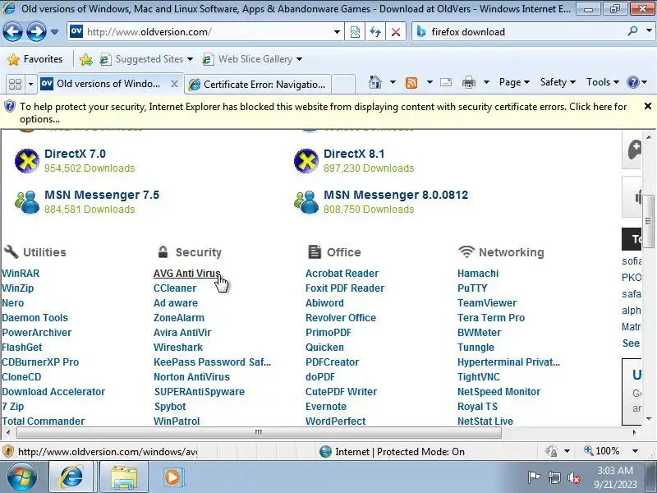Image resolution: width=657 pixels, height=493 pixels.
Task: Open the Tools menu
Action: [603, 82]
